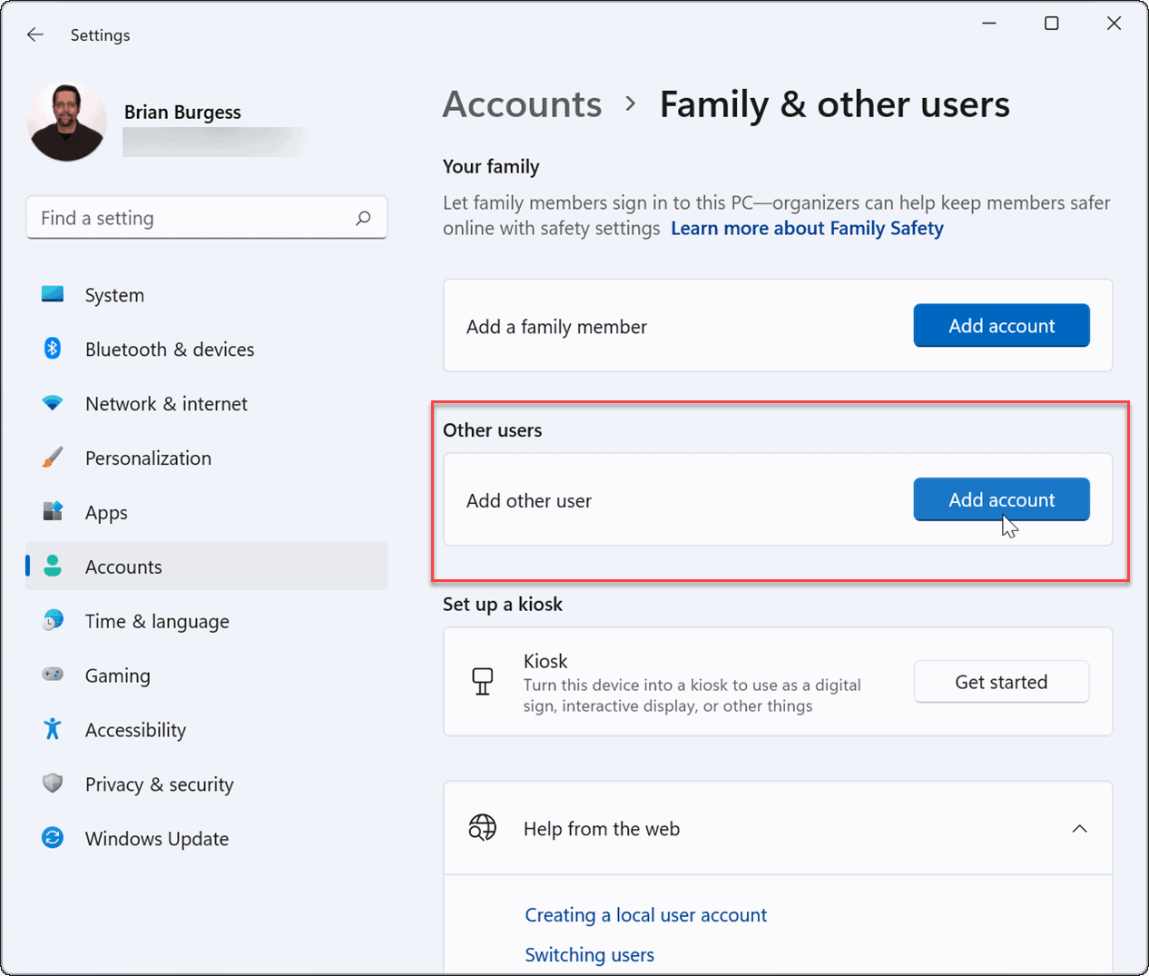Screen dimensions: 1149x976
Task: Collapse the Help from the web section
Action: click(1079, 828)
